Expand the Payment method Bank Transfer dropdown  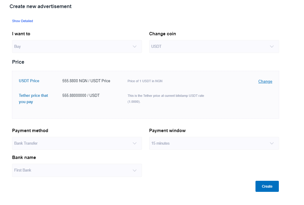(x=72, y=143)
